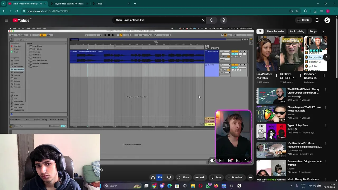Viewport: 338px width, 190px height.
Task: Mute the Music Production tab audio
Action: (41, 4)
